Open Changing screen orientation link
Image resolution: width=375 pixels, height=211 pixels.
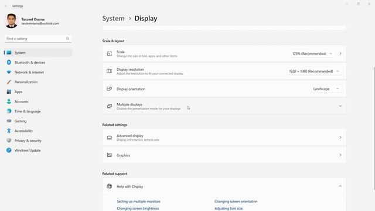pyautogui.click(x=236, y=202)
